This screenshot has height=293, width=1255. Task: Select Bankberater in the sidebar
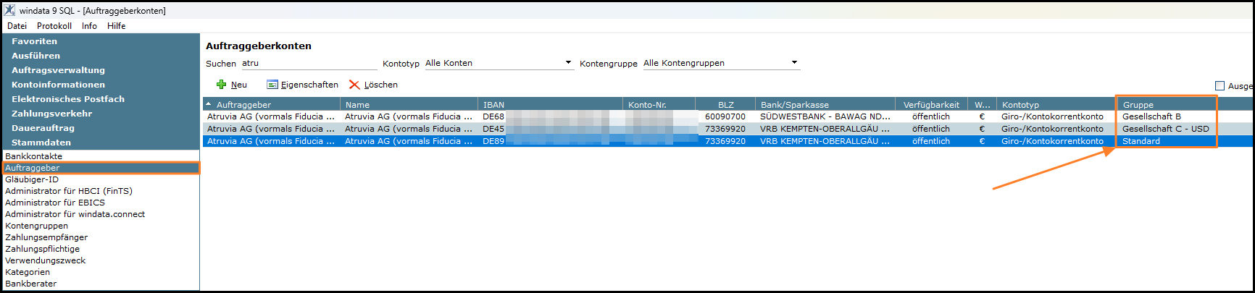101,284
